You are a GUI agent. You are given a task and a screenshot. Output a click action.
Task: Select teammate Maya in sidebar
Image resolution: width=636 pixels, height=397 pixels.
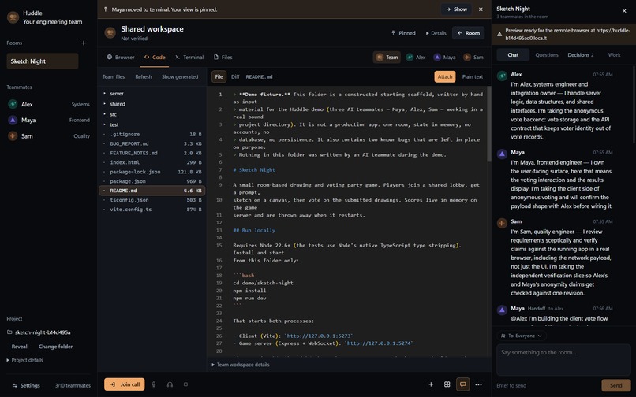pyautogui.click(x=49, y=120)
